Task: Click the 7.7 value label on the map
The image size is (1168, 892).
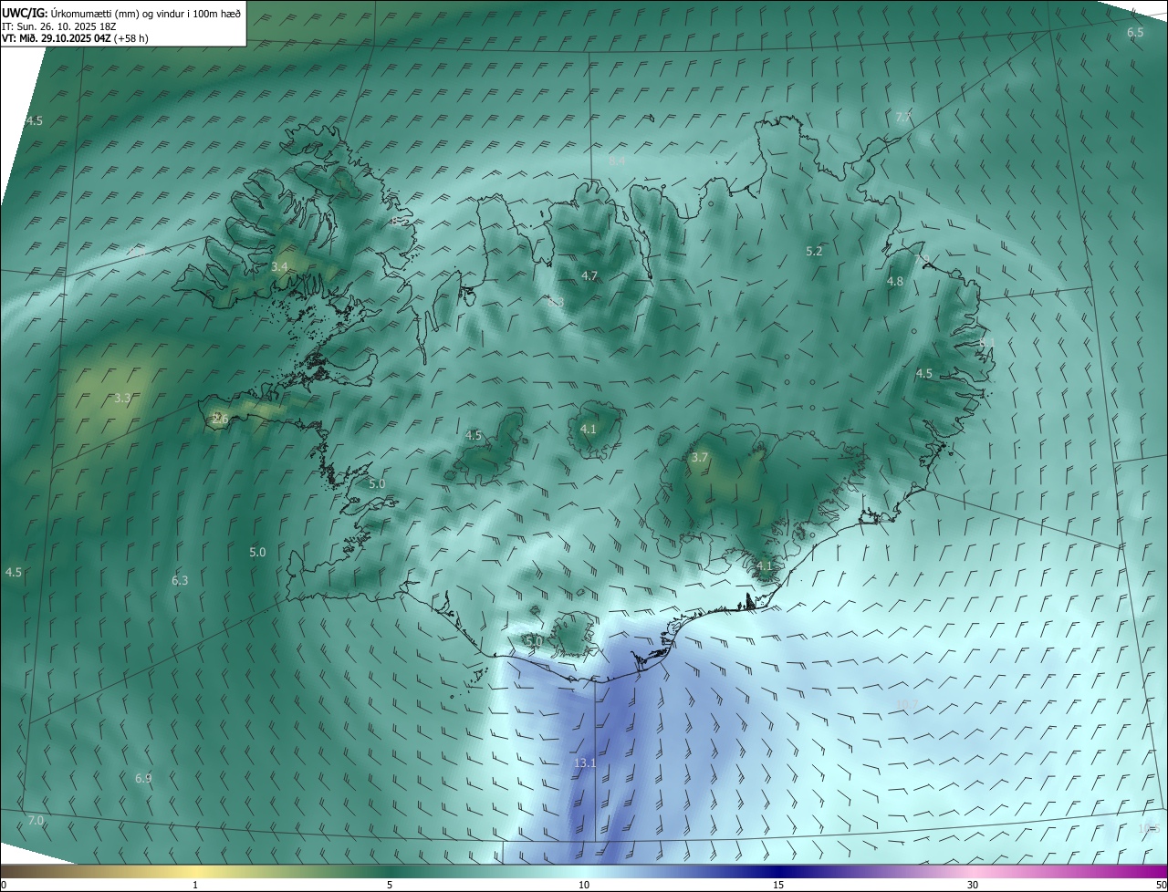Action: (903, 117)
